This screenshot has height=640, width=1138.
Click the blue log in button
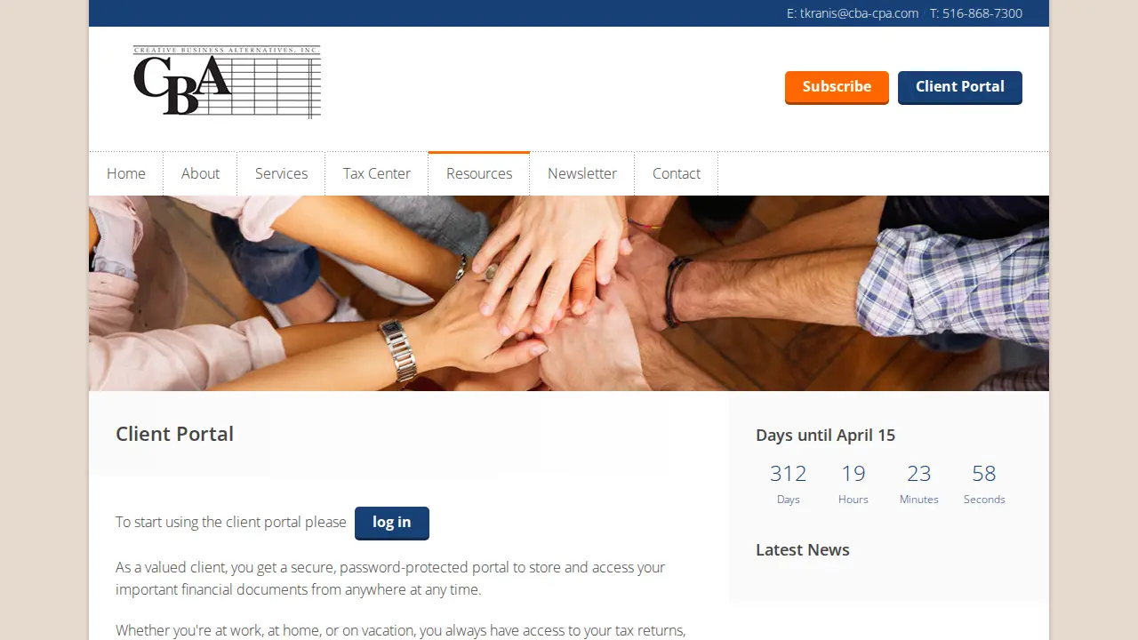point(392,523)
